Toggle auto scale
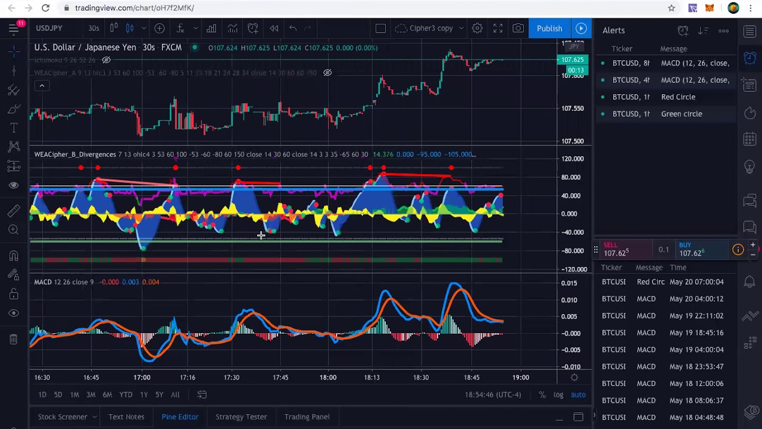Image resolution: width=762 pixels, height=429 pixels. click(x=578, y=394)
